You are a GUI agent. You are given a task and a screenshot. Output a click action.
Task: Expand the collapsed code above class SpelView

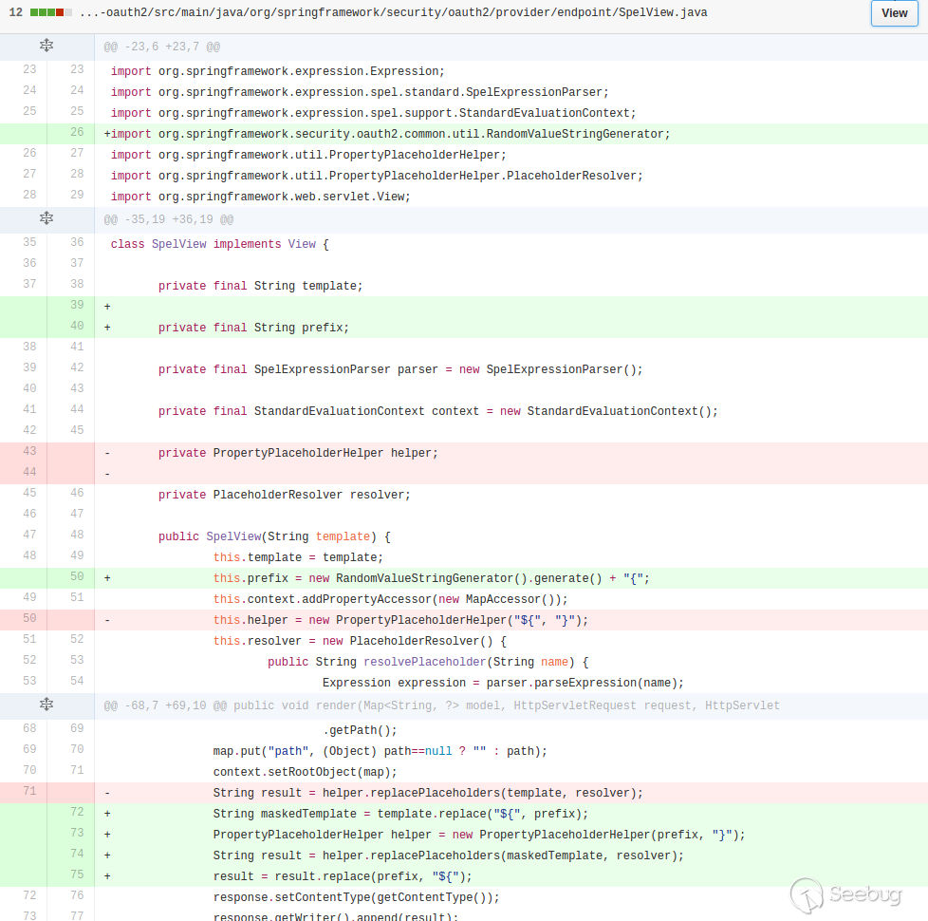pyautogui.click(x=46, y=218)
